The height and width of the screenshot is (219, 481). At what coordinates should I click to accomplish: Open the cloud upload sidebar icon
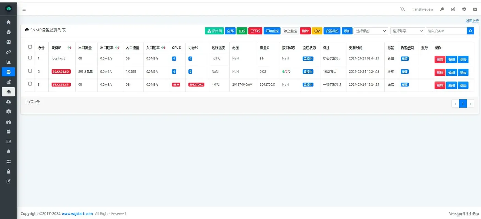[x=9, y=102]
